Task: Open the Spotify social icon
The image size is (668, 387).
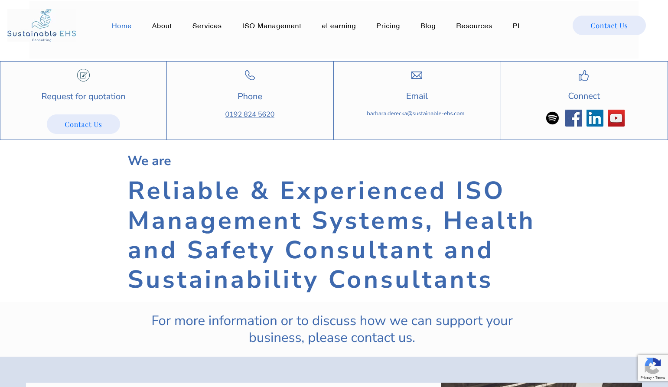Action: click(x=552, y=118)
